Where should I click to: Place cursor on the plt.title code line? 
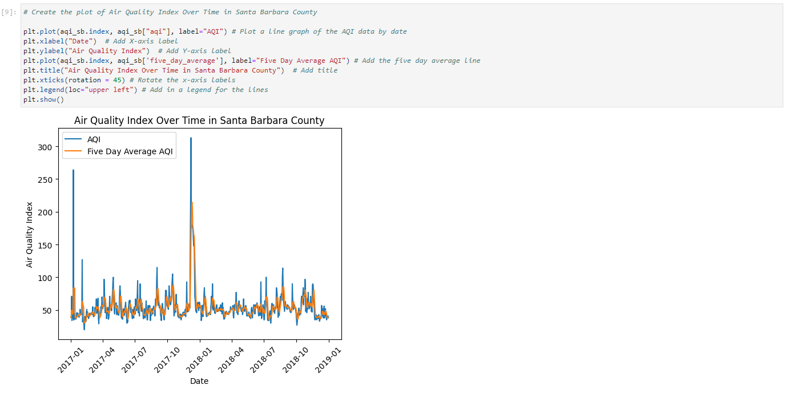pos(180,70)
